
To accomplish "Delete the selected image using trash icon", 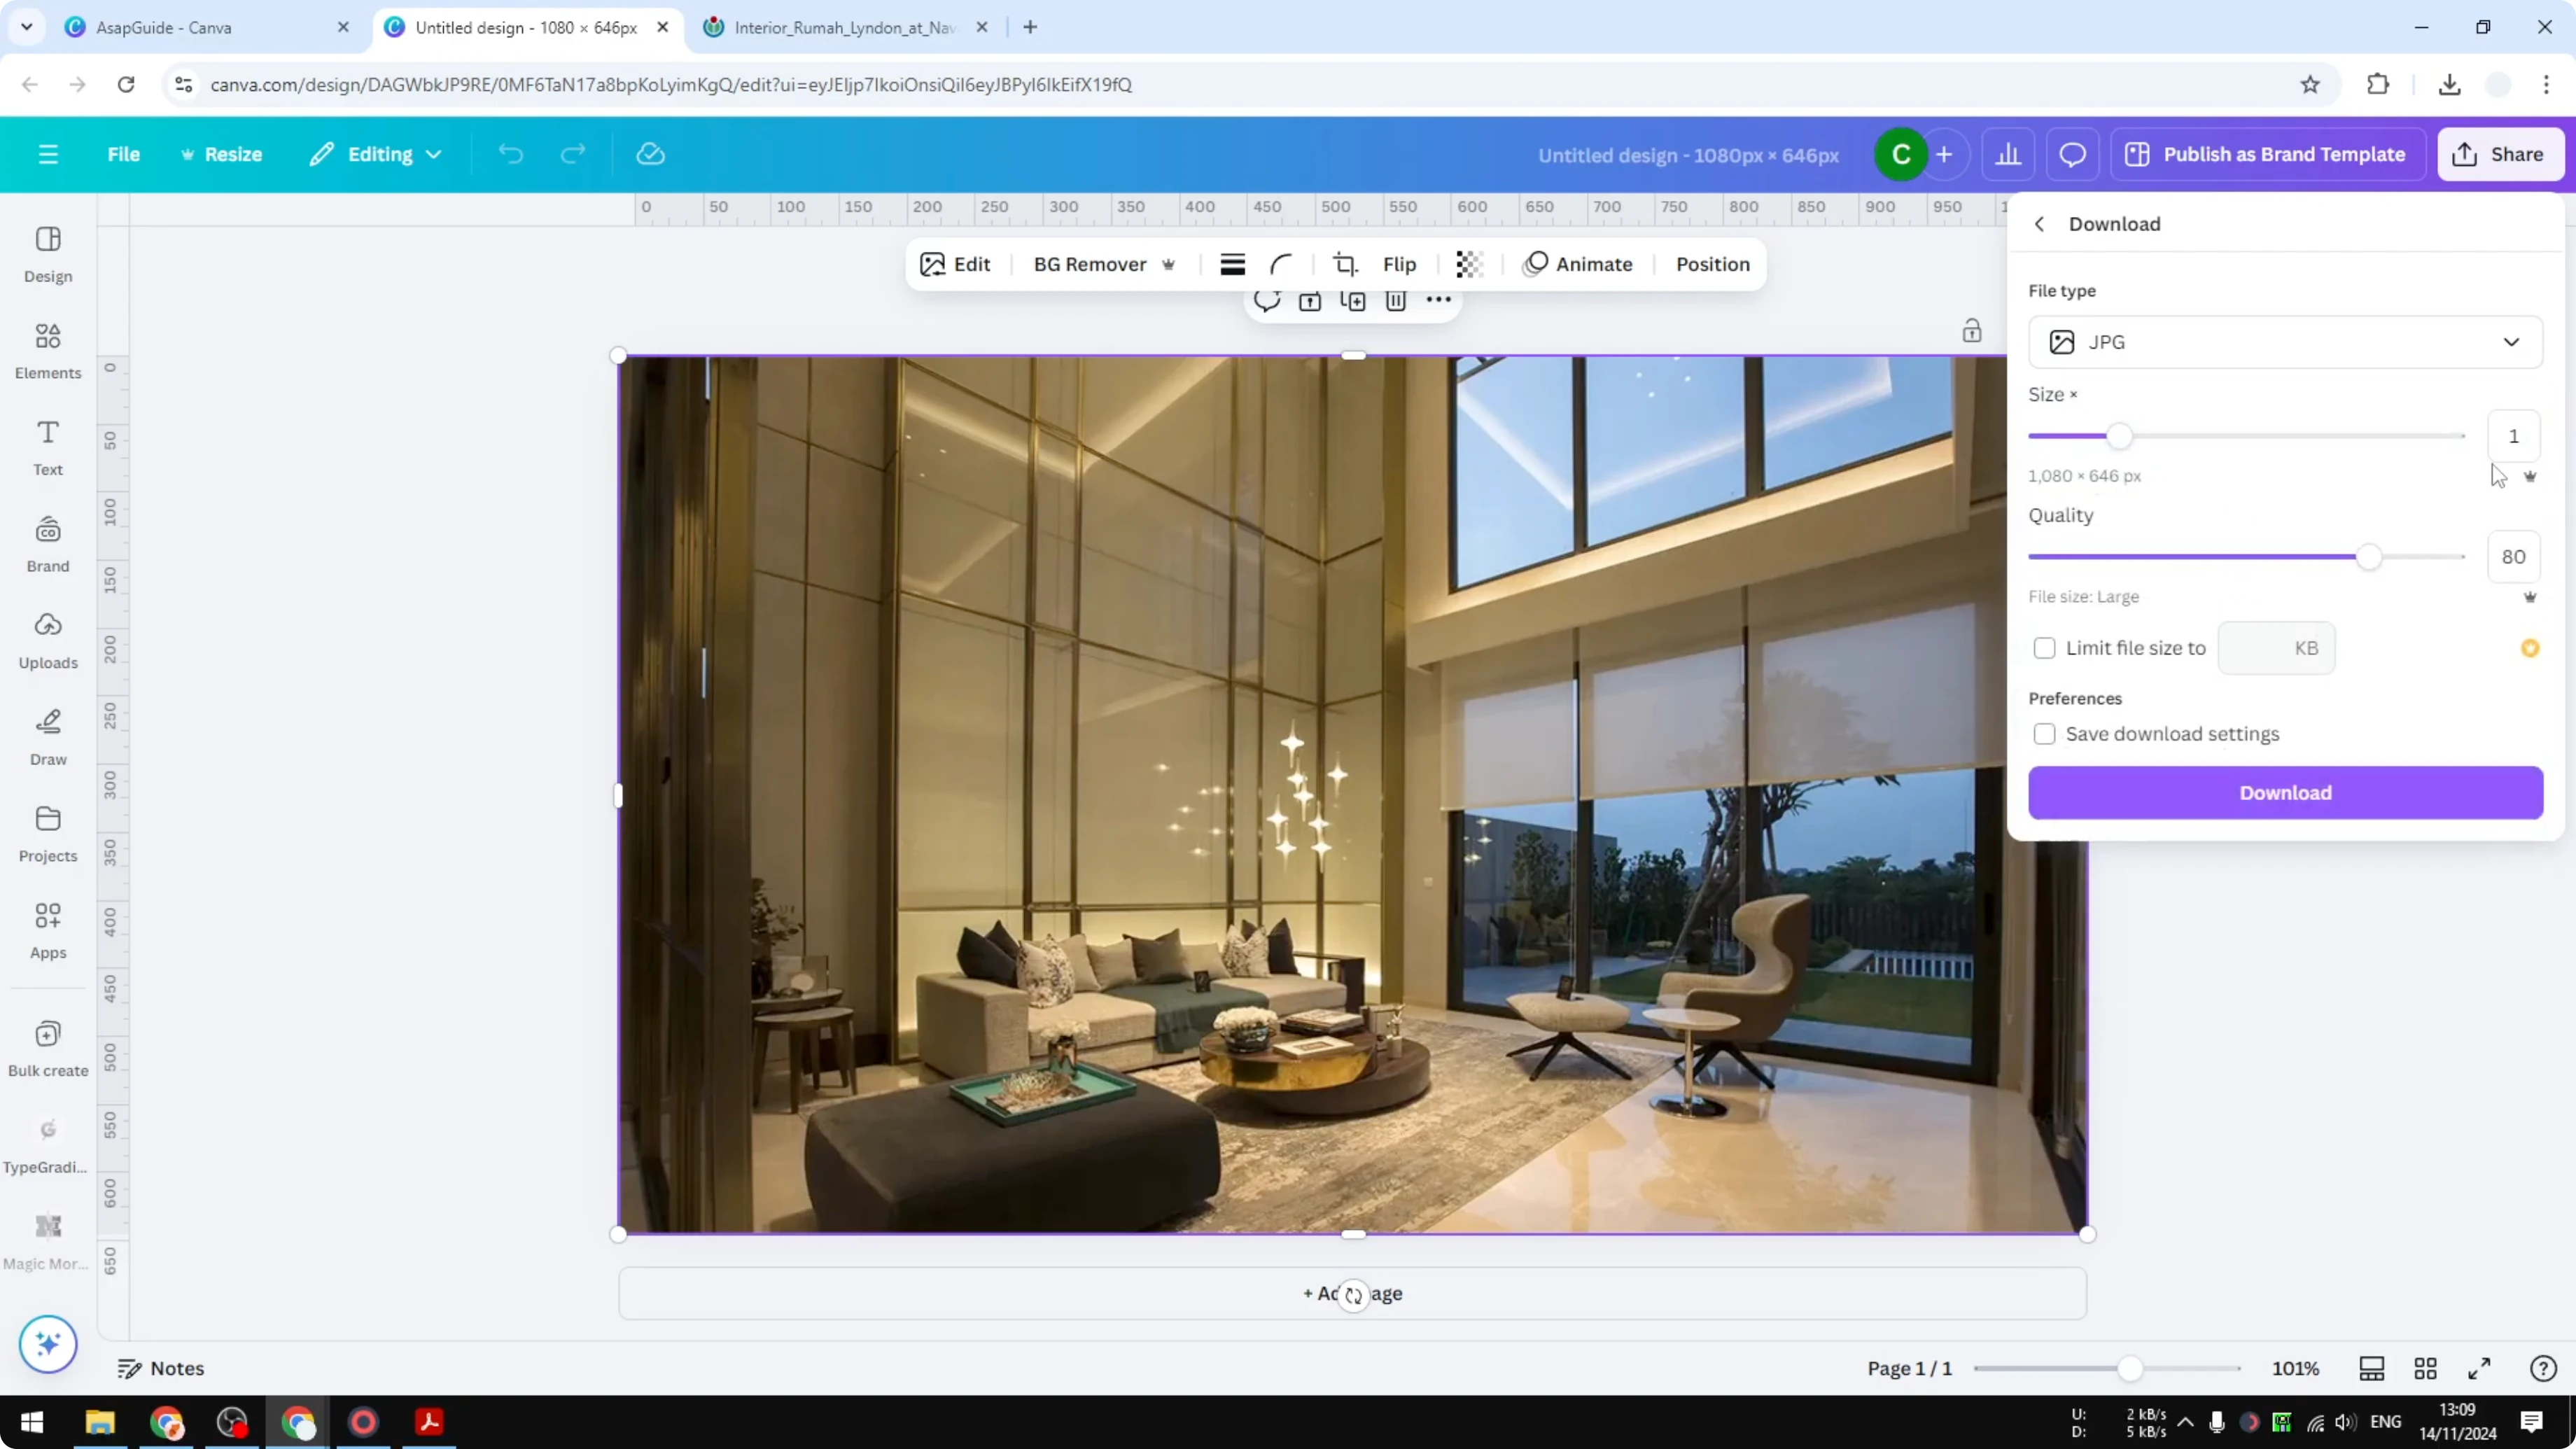I will tap(1396, 300).
